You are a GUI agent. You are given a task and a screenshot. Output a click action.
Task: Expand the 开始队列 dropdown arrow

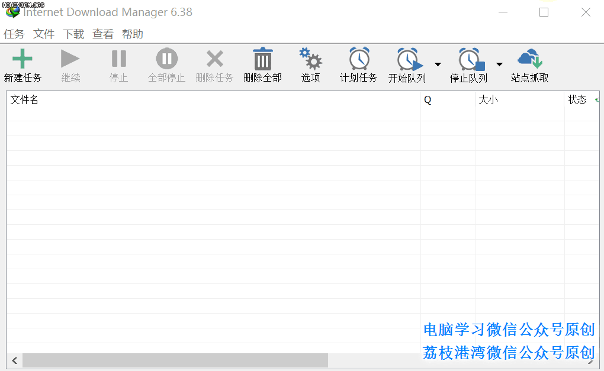click(x=438, y=64)
